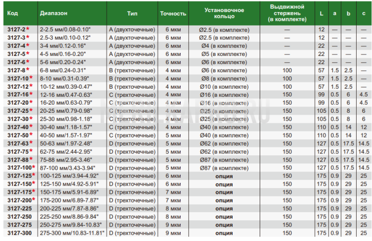
Task: Click type cell in the 3127-8 row
Action: (x=132, y=70)
